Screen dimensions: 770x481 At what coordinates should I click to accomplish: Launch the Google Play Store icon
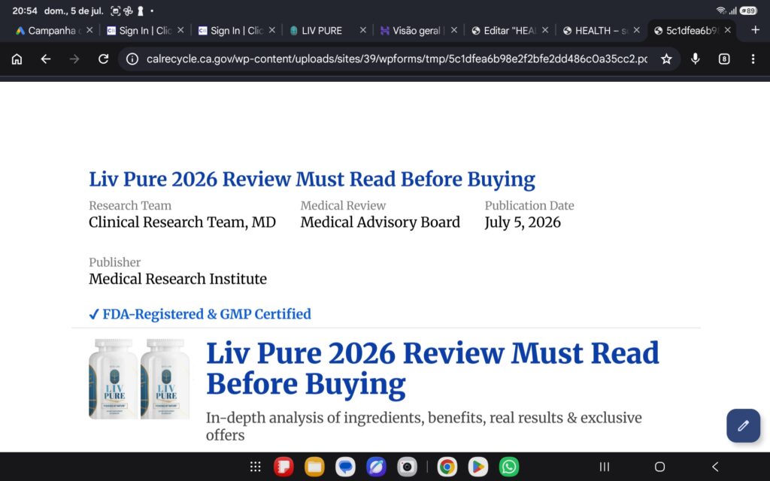click(477, 467)
